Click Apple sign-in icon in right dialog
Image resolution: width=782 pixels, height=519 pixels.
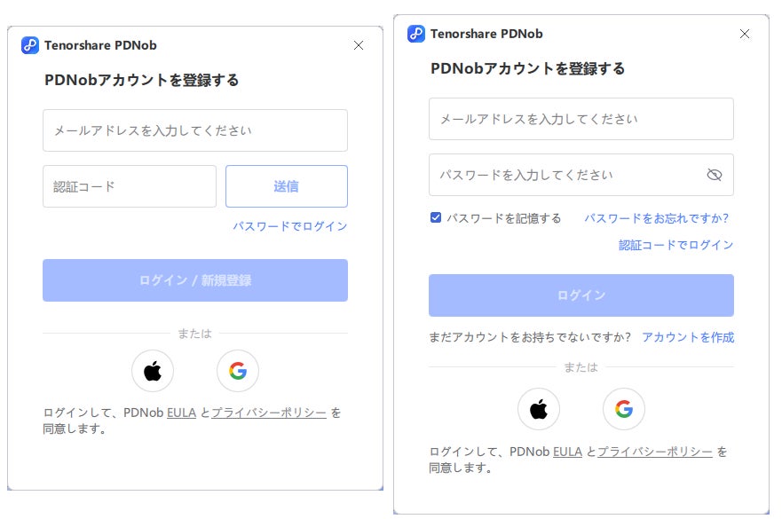tap(539, 409)
